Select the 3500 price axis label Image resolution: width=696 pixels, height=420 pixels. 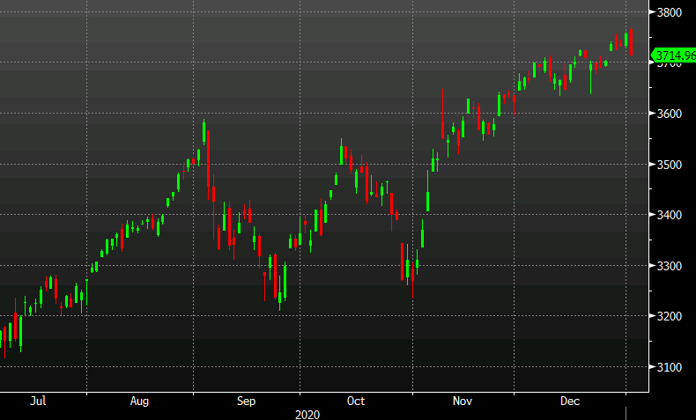coord(673,165)
